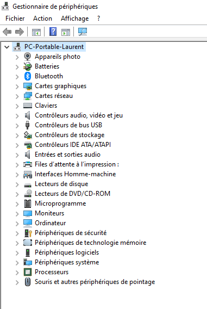The height and width of the screenshot is (309, 207).
Task: Click the USB plug icon for Contrôleurs de bus USB
Action: pos(28,125)
